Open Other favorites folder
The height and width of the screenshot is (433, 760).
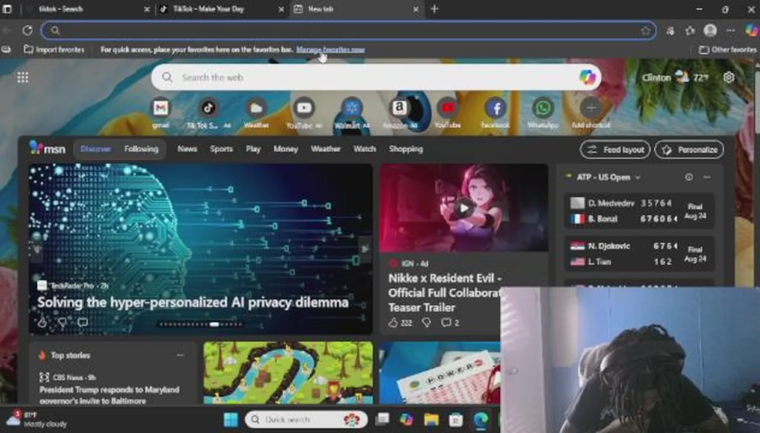point(728,50)
